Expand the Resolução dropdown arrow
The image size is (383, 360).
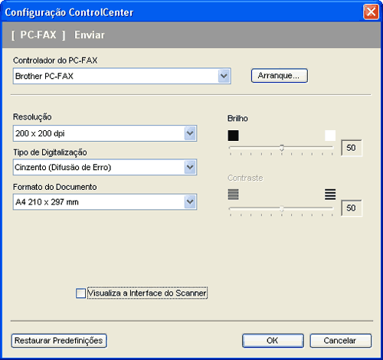point(190,133)
